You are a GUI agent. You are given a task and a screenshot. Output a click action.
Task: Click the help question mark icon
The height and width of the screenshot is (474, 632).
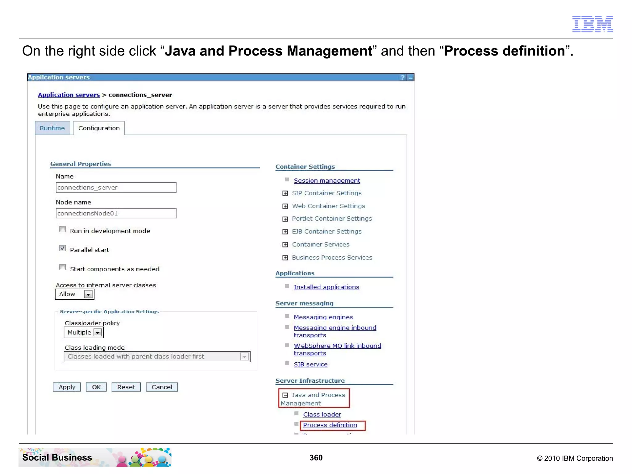402,77
